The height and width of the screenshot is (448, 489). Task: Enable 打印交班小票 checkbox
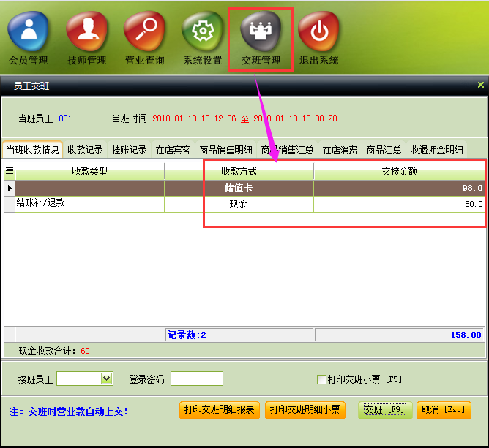pyautogui.click(x=321, y=379)
